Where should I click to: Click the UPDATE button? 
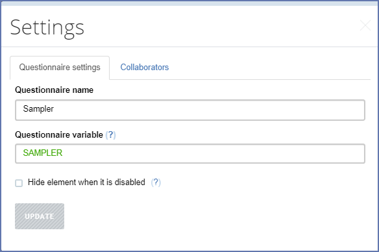click(40, 216)
